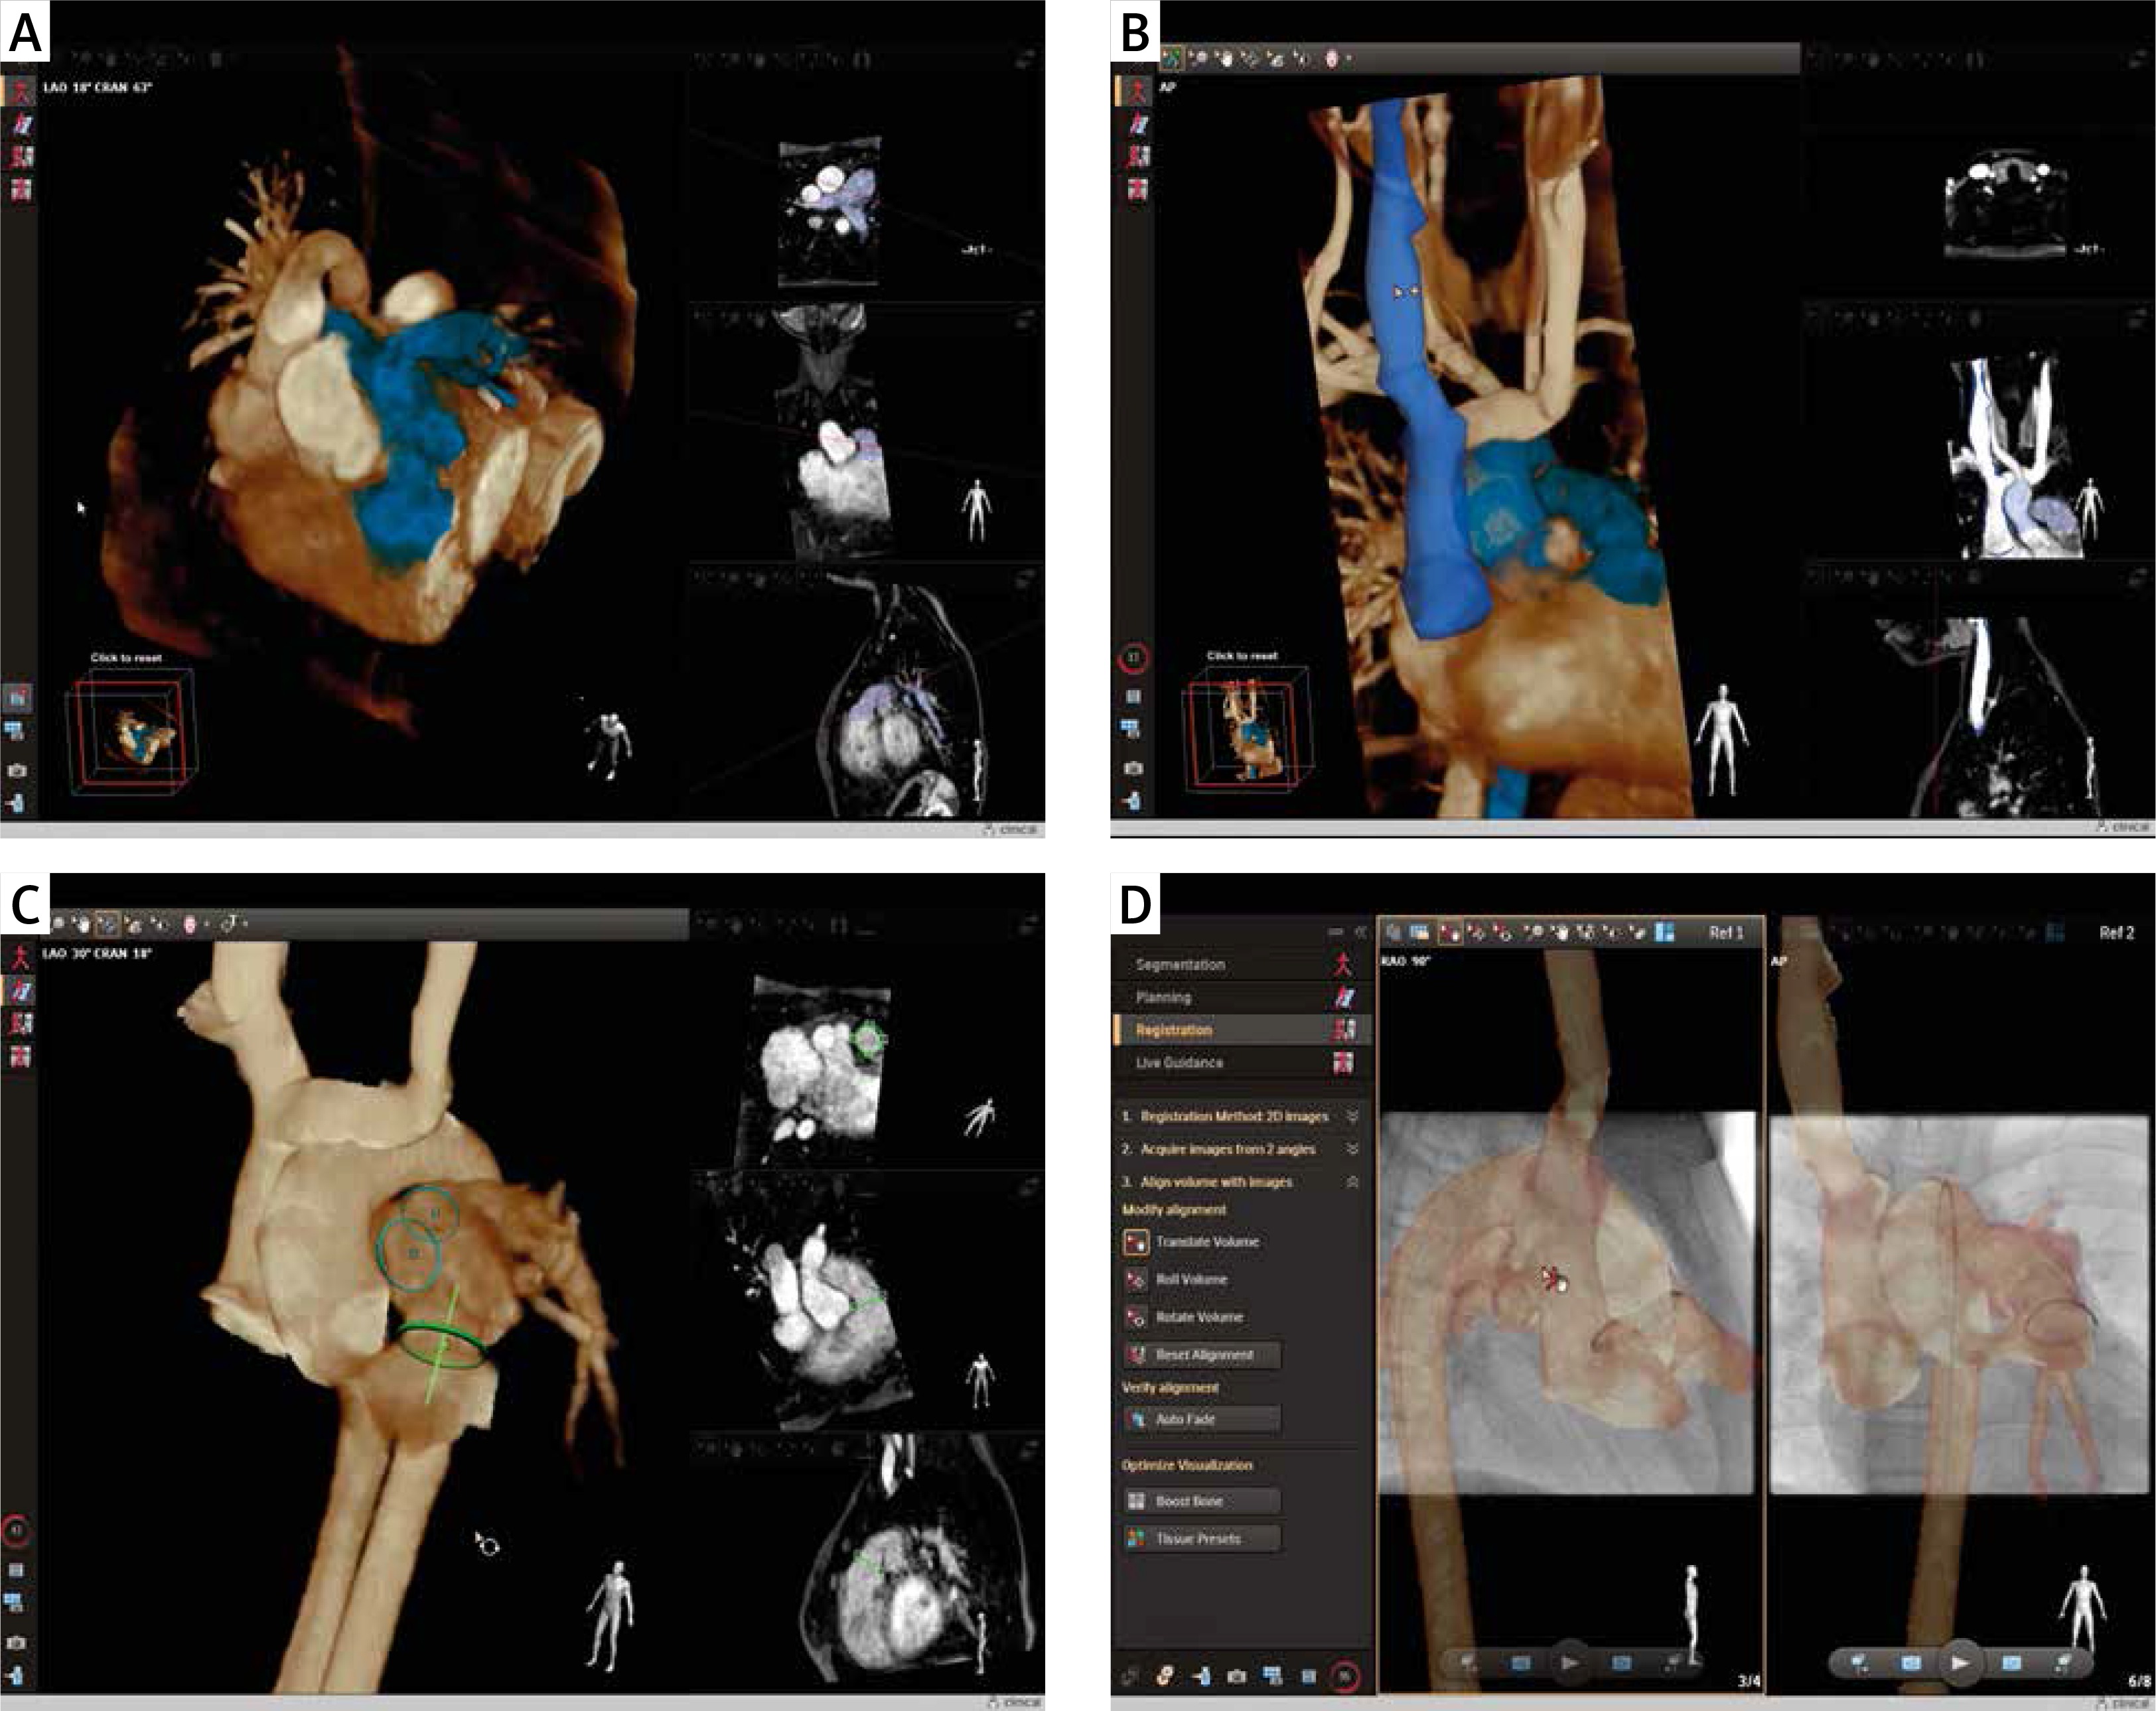Expand step 1 Registration Method section

(1352, 1116)
